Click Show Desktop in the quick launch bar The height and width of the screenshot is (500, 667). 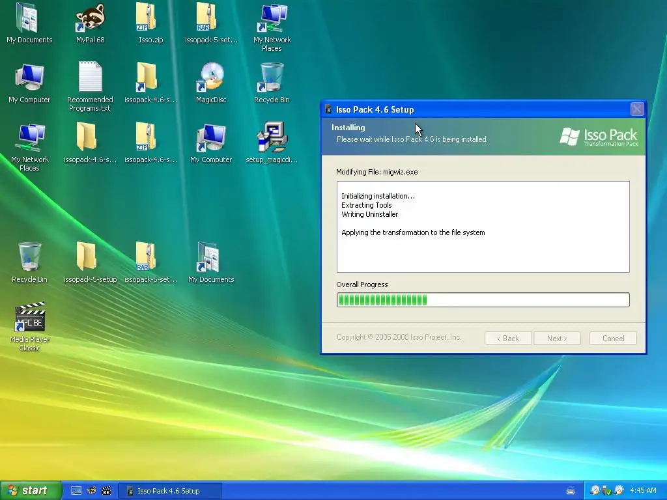76,491
